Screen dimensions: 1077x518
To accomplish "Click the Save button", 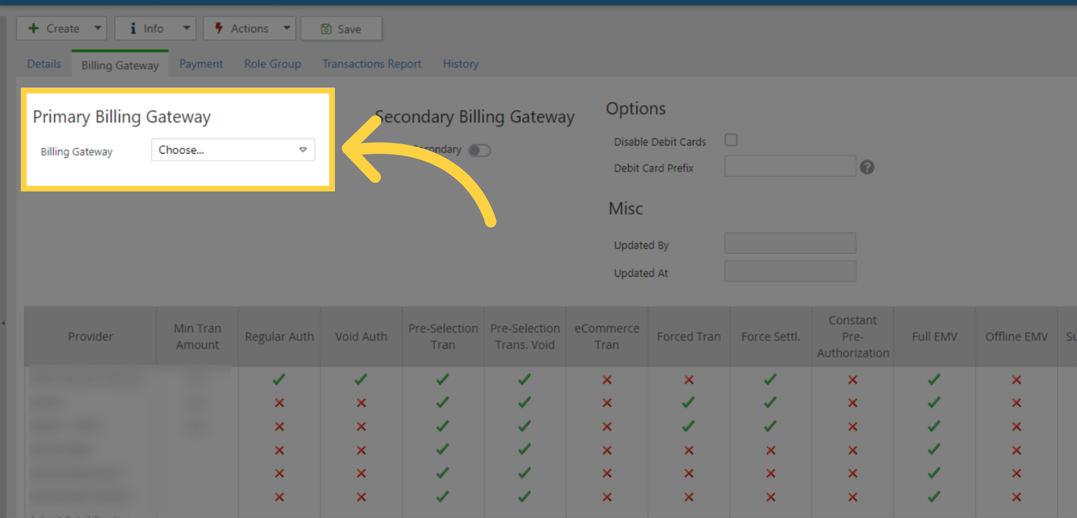I will click(x=342, y=29).
